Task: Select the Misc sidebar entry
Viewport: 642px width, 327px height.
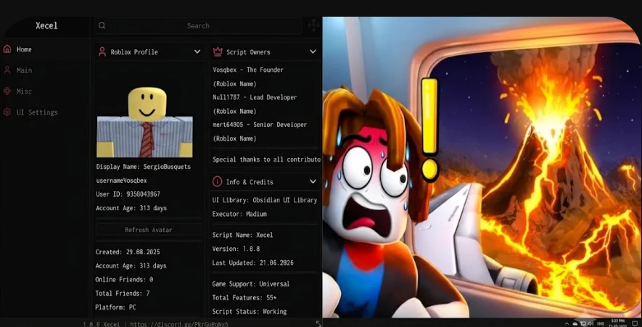Action: tap(24, 91)
